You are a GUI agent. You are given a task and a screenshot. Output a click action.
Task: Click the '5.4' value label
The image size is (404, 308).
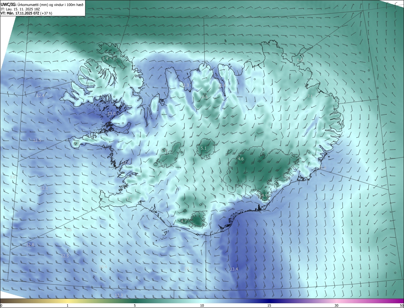click(x=105, y=59)
